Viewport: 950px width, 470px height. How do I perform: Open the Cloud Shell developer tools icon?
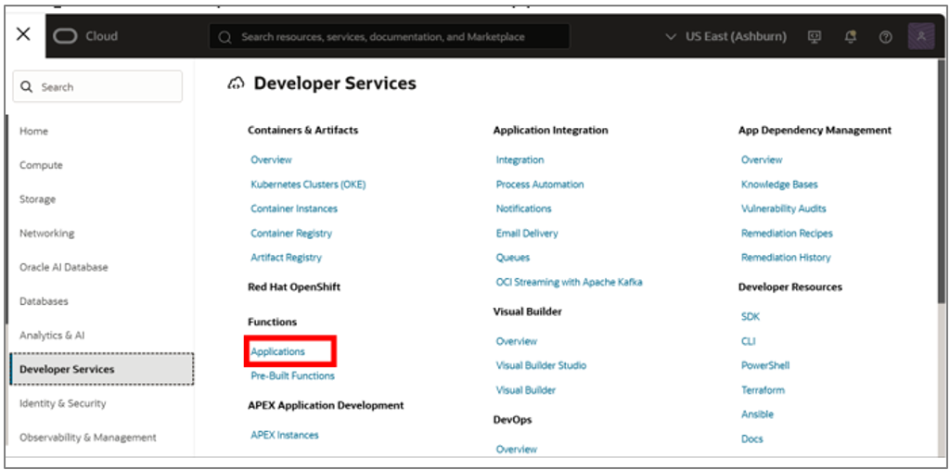815,36
